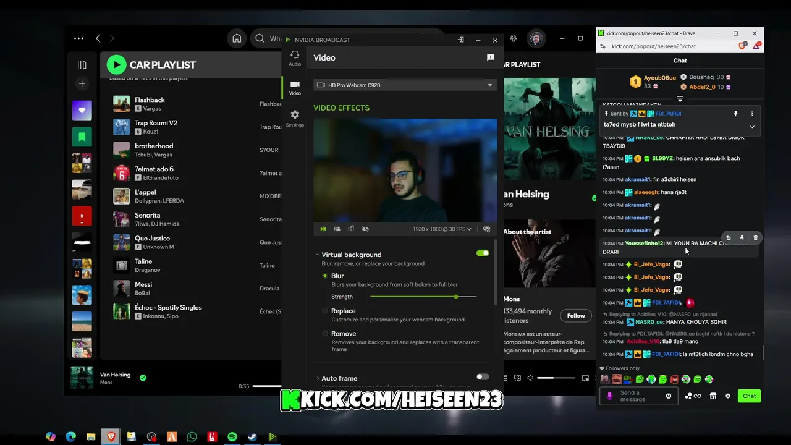Expand the pinned message chevron
This screenshot has height=445, width=791.
click(x=752, y=127)
